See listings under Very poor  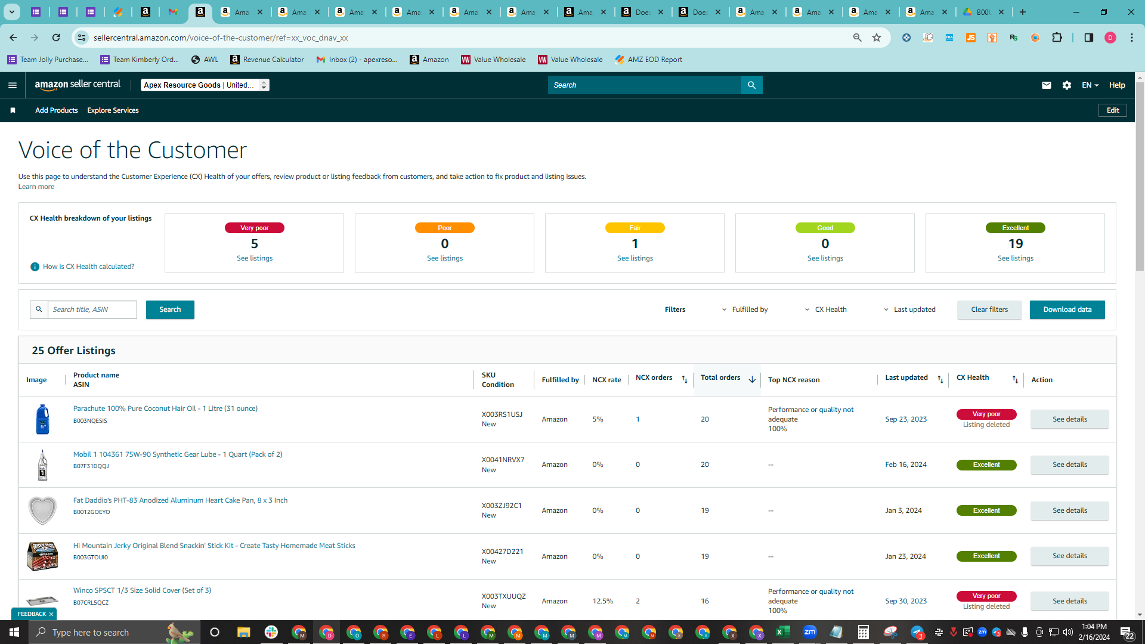pos(255,258)
